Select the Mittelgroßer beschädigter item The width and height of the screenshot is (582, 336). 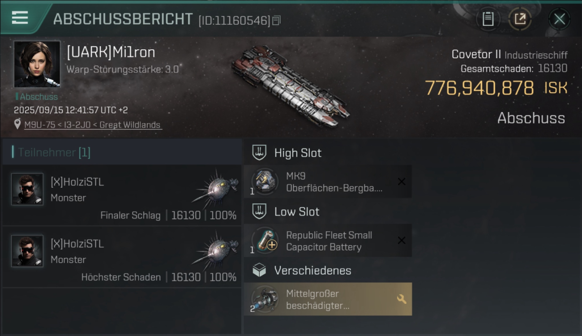click(328, 299)
